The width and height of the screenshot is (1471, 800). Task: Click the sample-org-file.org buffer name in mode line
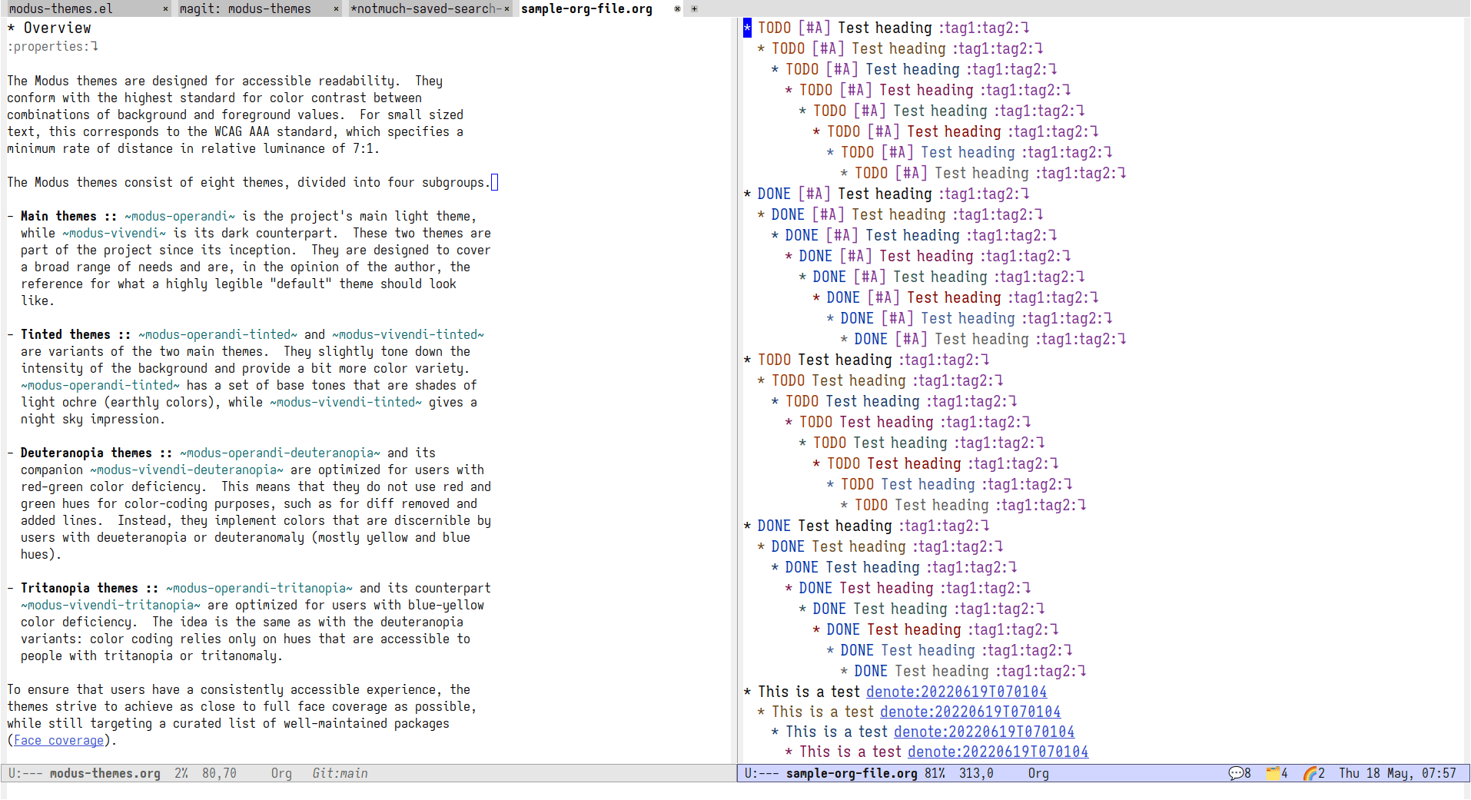point(852,773)
